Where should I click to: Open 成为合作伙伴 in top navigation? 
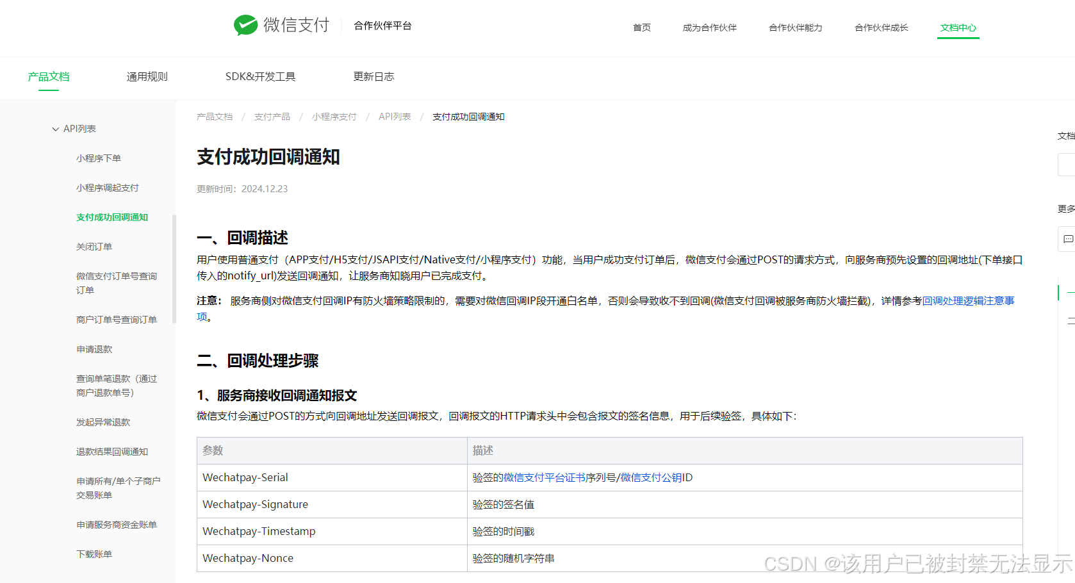(x=709, y=28)
